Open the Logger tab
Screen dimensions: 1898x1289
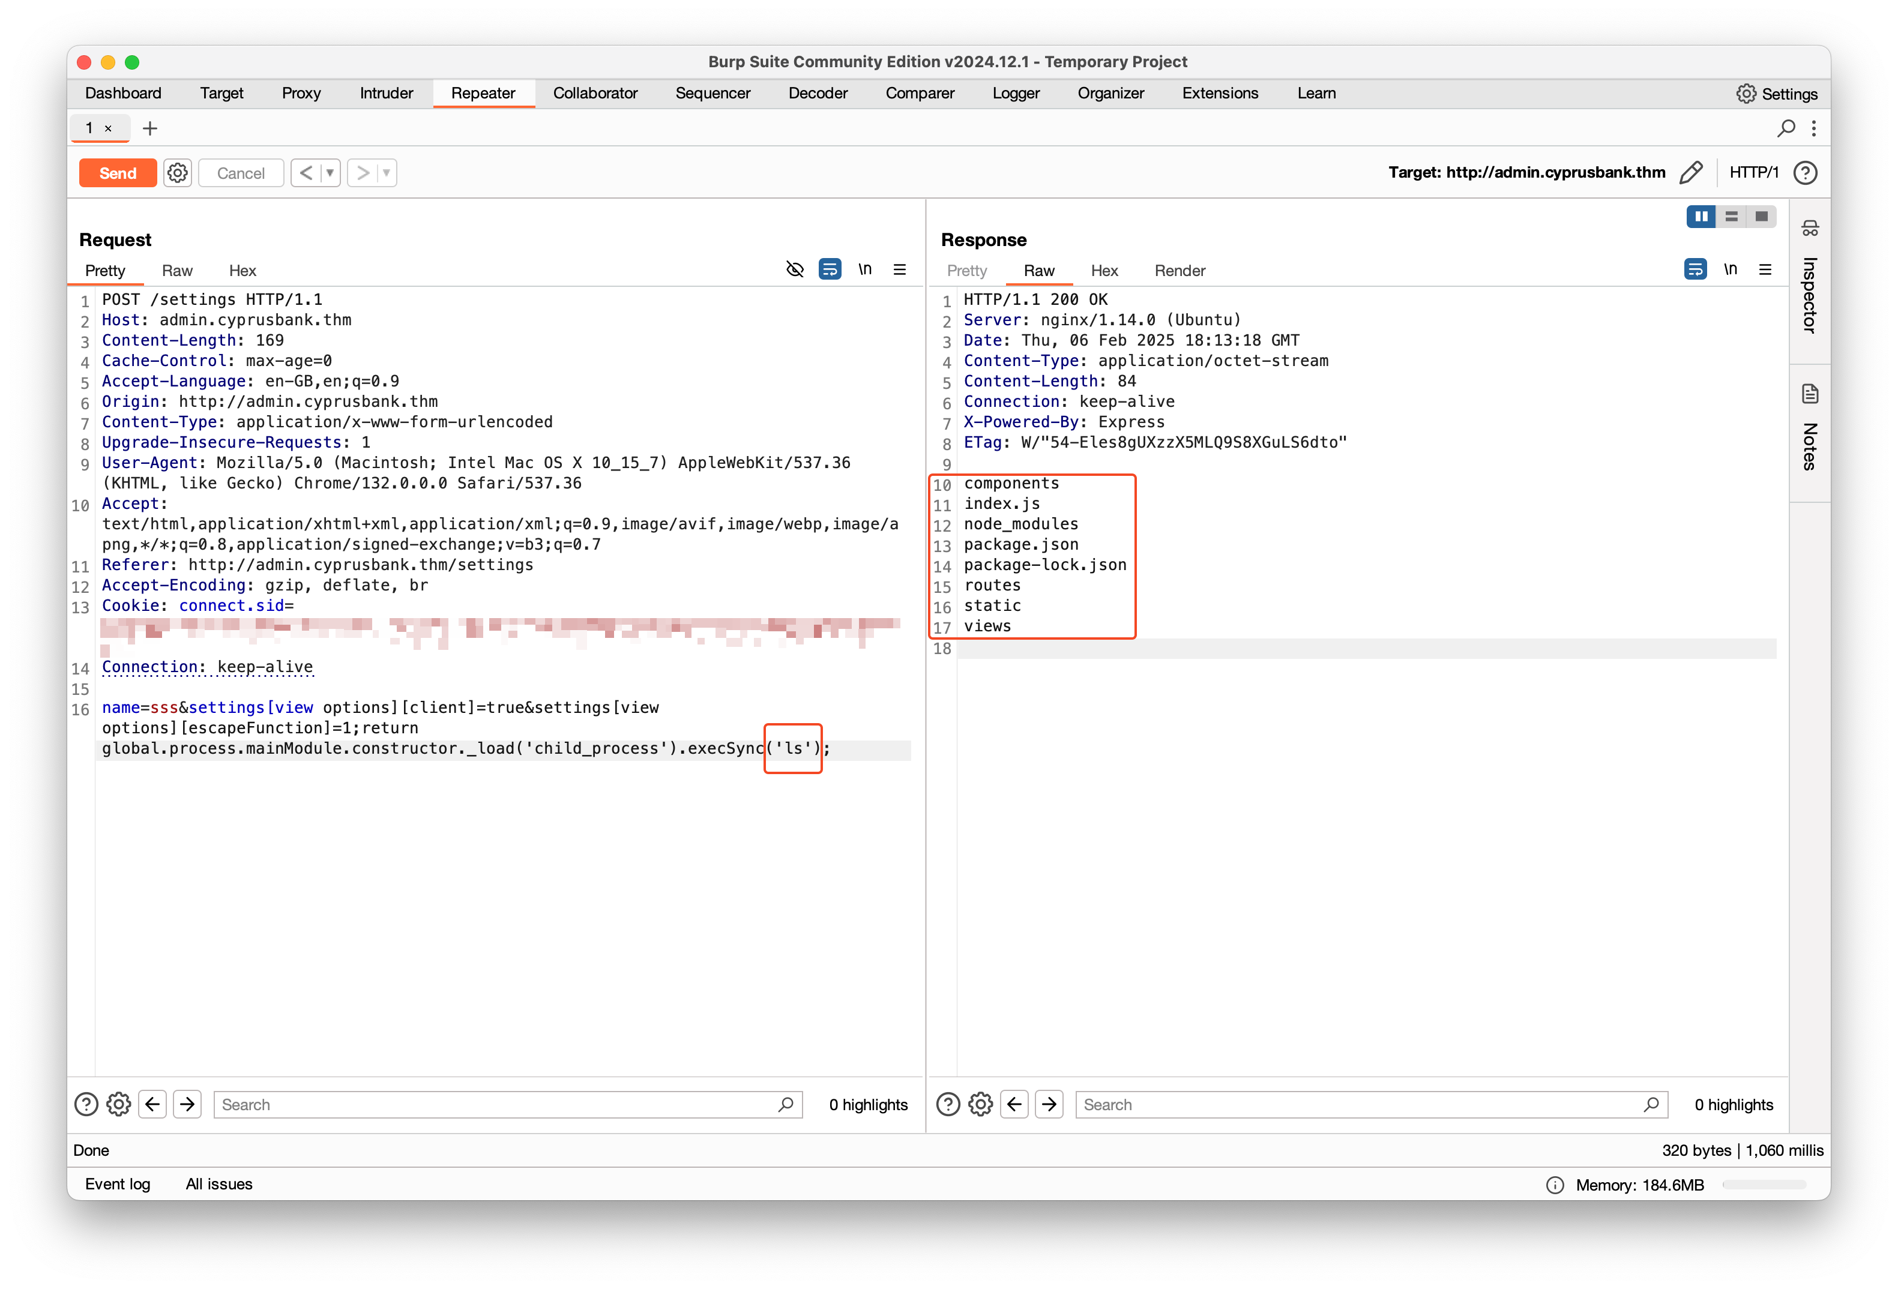click(x=1016, y=93)
